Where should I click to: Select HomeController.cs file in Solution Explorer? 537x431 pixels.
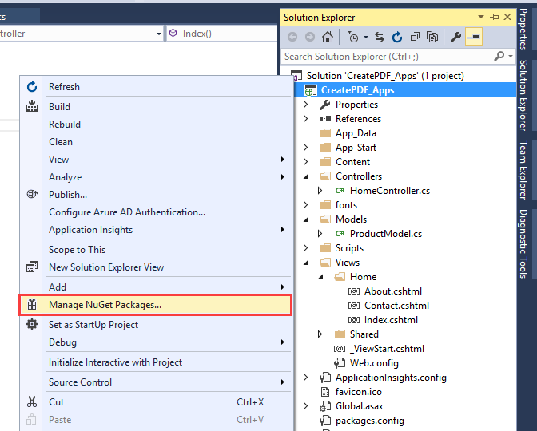pos(389,191)
